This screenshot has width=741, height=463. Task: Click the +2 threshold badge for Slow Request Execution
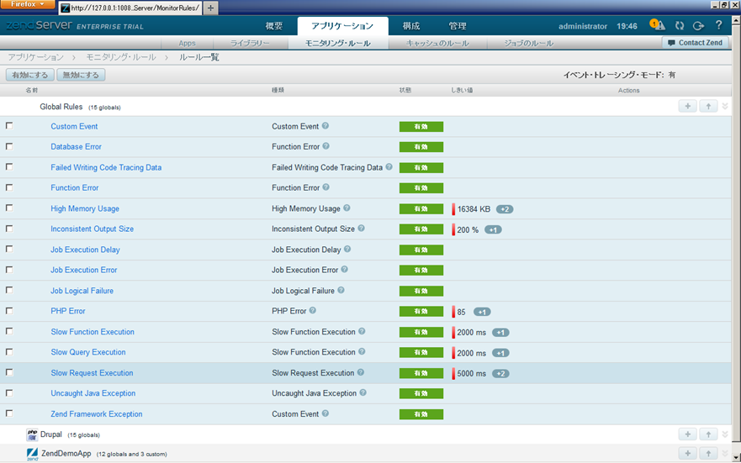tap(500, 373)
